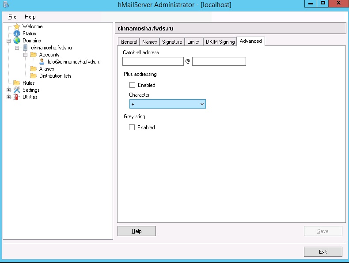Screen dimensions: 349x263
Task: Expand the Settings tree node
Action: point(8,90)
